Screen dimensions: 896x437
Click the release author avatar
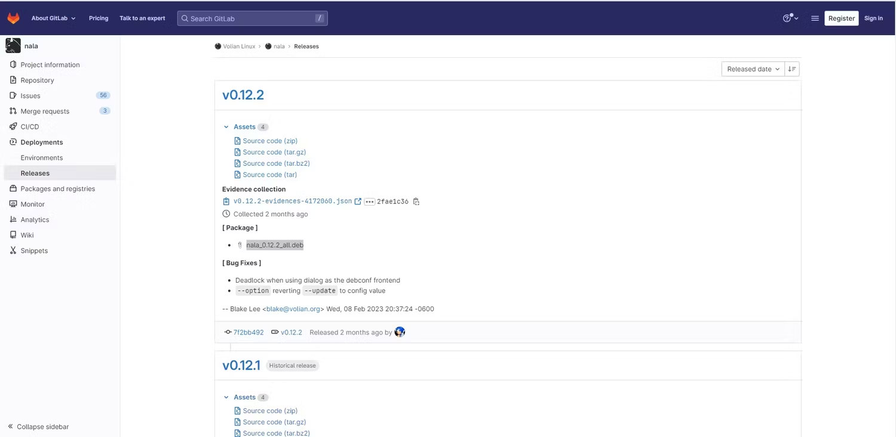pyautogui.click(x=400, y=332)
